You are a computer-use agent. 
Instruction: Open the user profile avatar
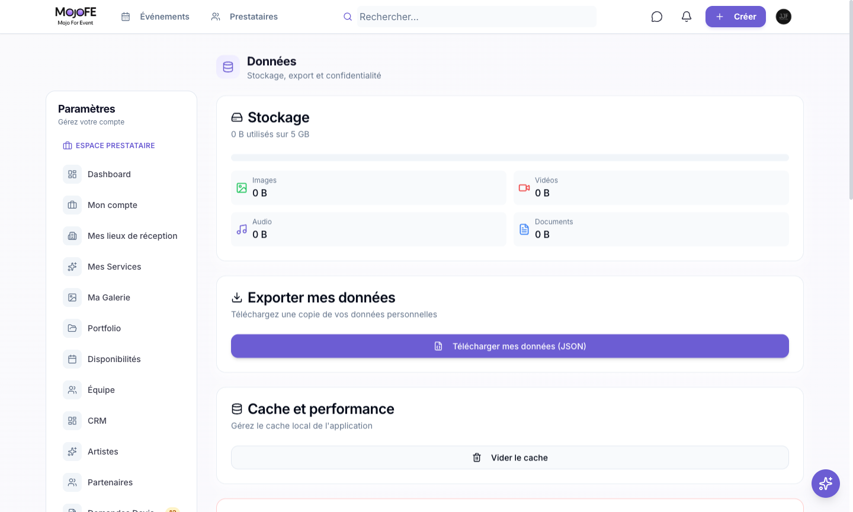[x=783, y=17]
